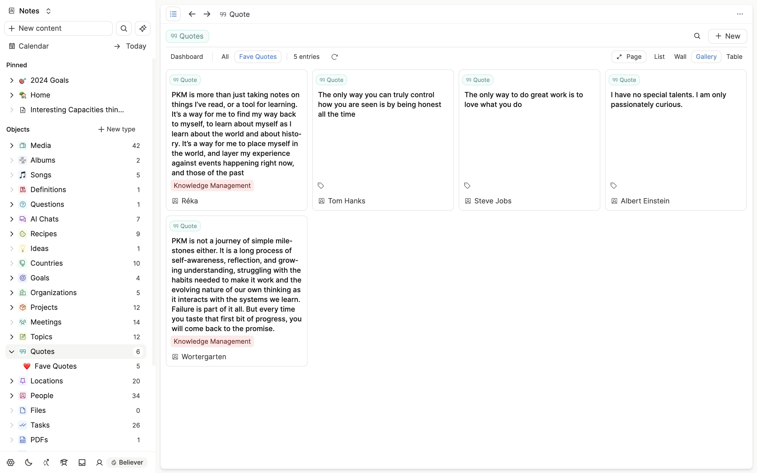Expand the Topics object tree
The image size is (757, 473).
tap(12, 337)
